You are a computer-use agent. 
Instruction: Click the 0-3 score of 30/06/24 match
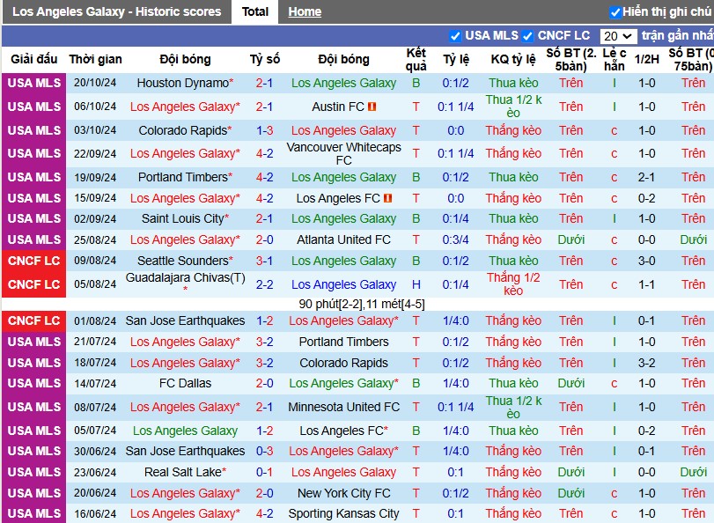(x=265, y=451)
